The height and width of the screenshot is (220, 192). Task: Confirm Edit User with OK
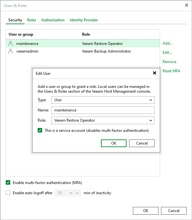point(114,143)
